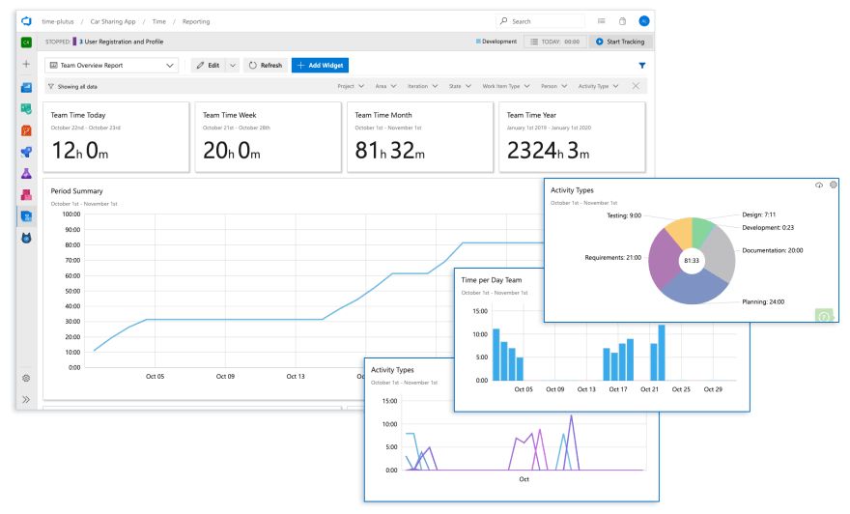Open the Repos sidebar icon
Viewport: 850px width, 514px height.
(x=26, y=130)
